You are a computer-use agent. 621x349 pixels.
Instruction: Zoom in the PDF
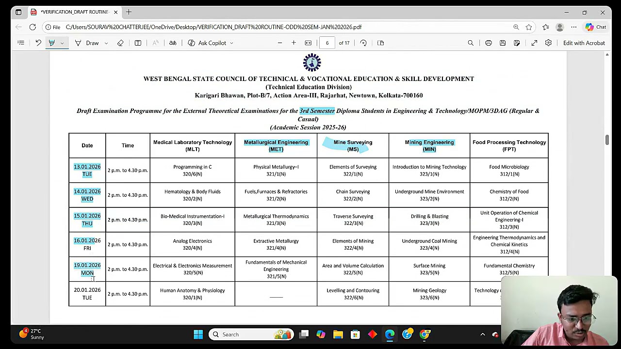[x=294, y=43]
